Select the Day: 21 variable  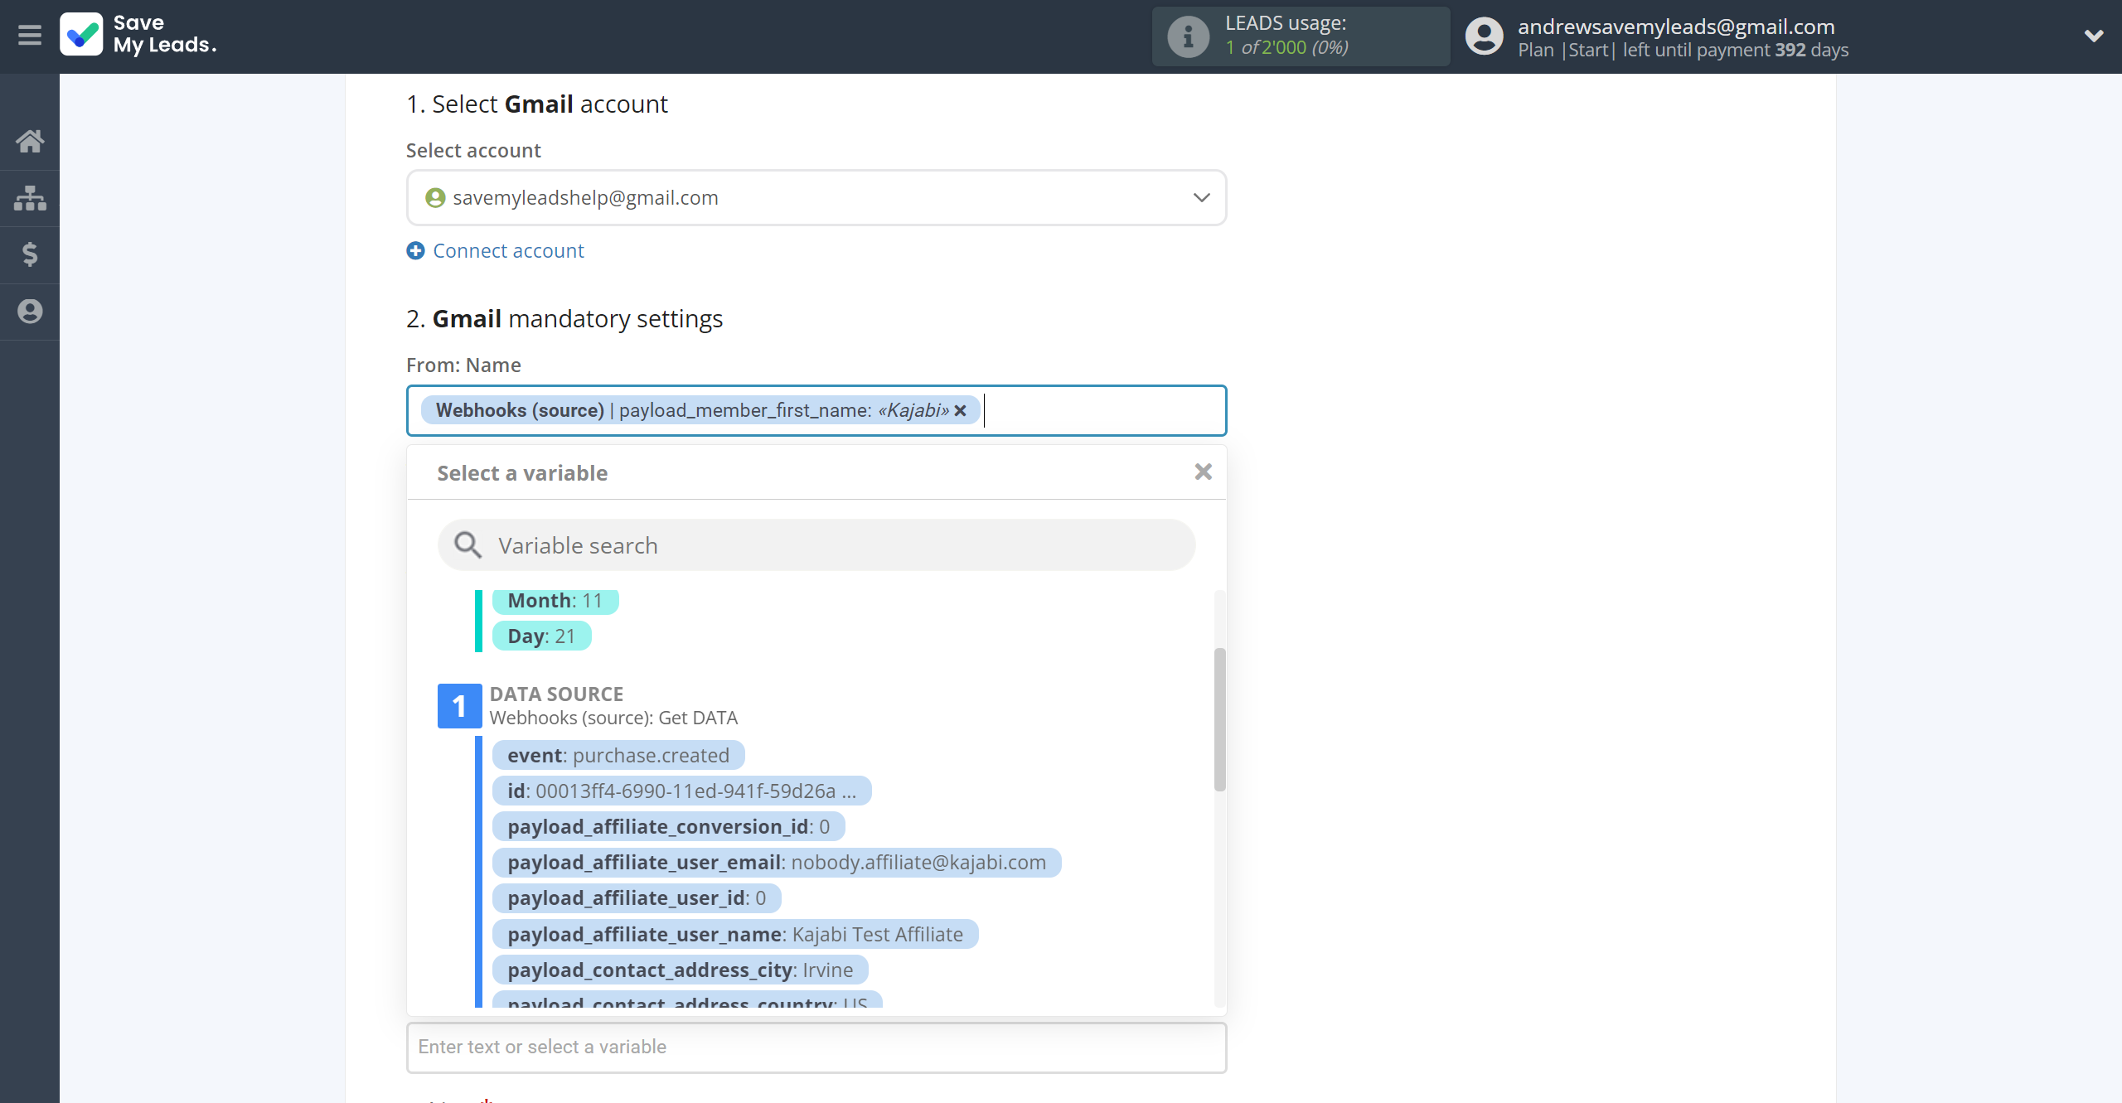[x=541, y=636]
